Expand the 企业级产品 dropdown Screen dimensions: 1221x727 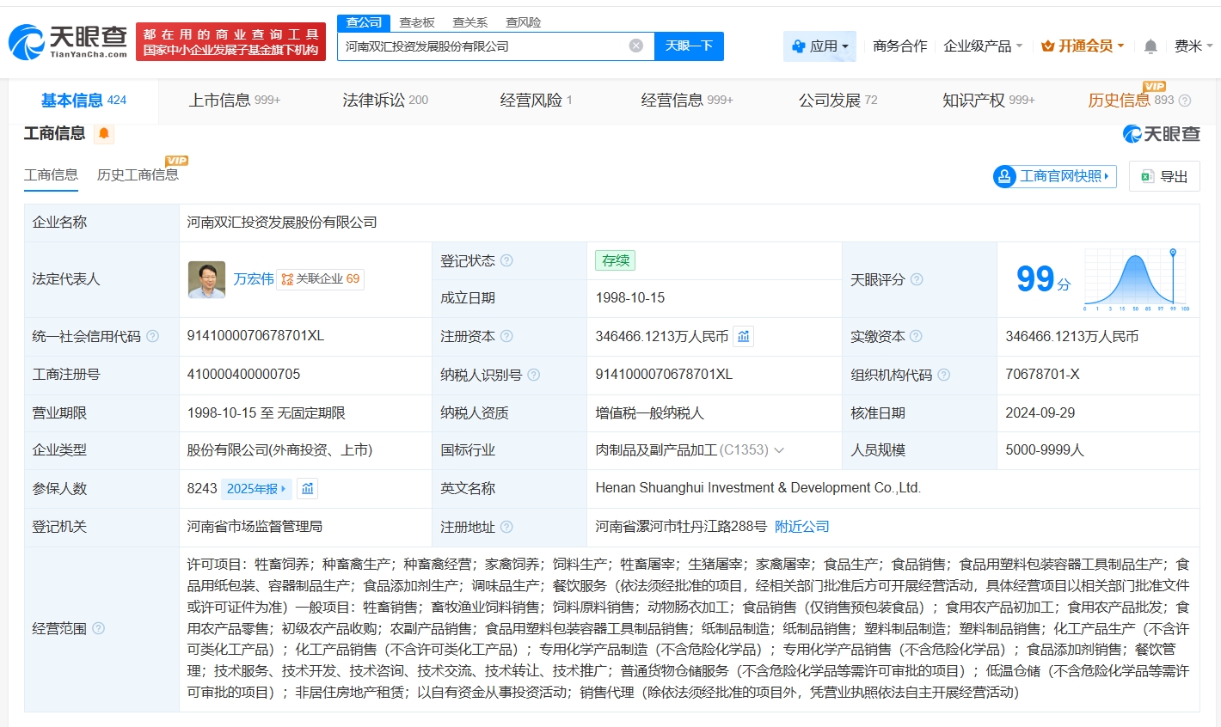pyautogui.click(x=1019, y=46)
